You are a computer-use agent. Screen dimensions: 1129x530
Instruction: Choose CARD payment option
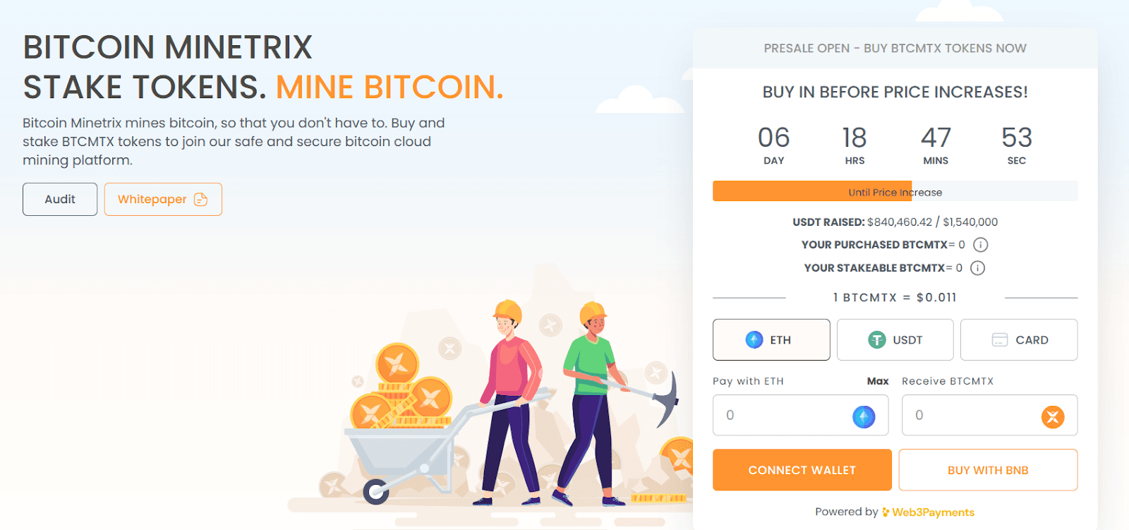coord(1019,339)
